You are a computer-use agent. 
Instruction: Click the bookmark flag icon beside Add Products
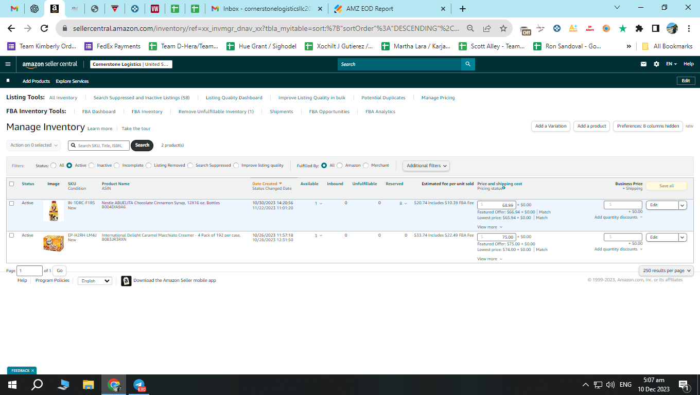pyautogui.click(x=8, y=81)
